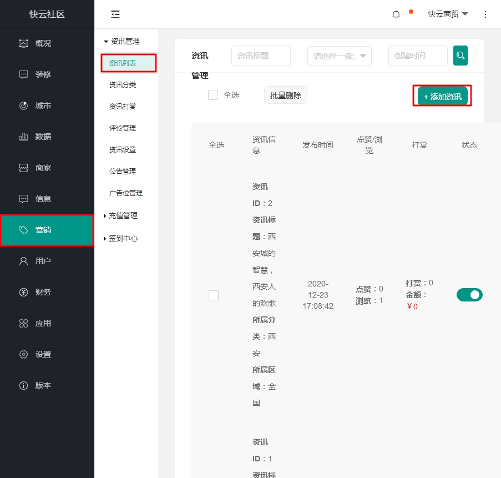Image resolution: width=501 pixels, height=478 pixels.
Task: Open notifications bell icon
Action: click(396, 14)
